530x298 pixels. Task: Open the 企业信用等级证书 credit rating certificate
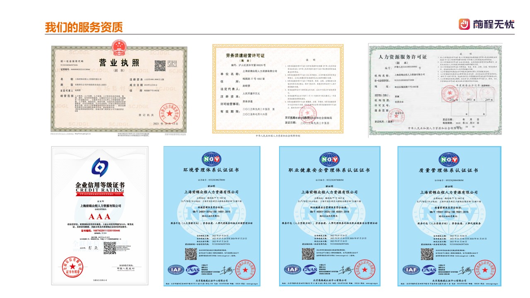click(100, 215)
